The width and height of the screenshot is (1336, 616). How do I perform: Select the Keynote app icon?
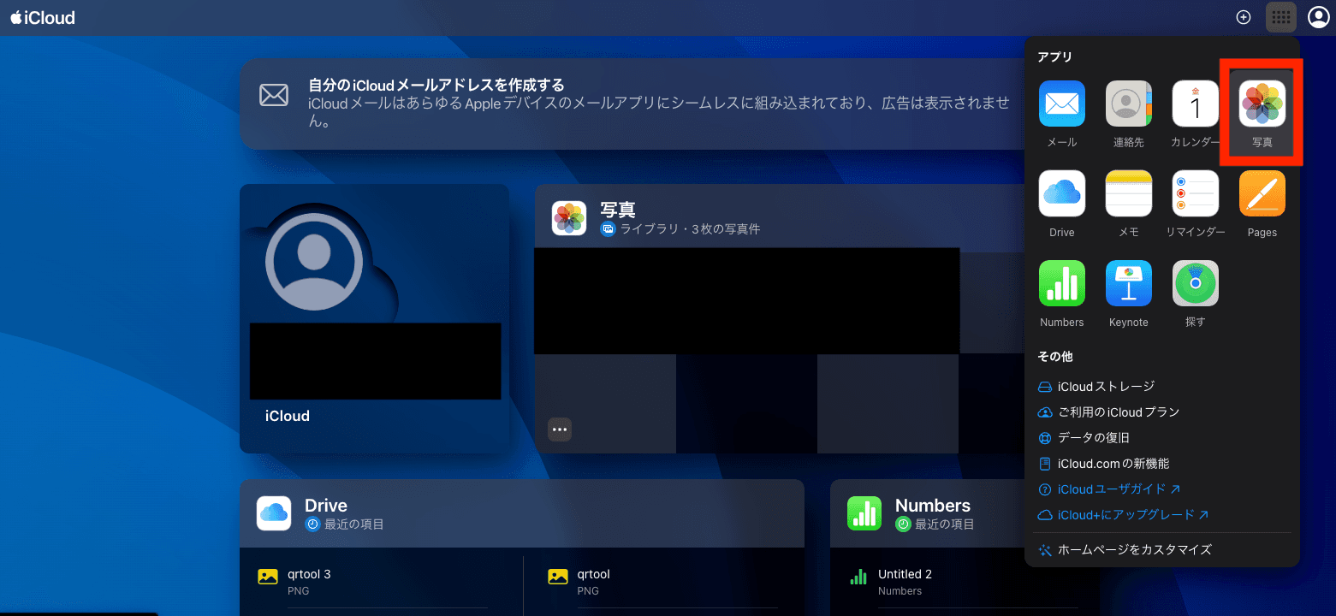1128,283
